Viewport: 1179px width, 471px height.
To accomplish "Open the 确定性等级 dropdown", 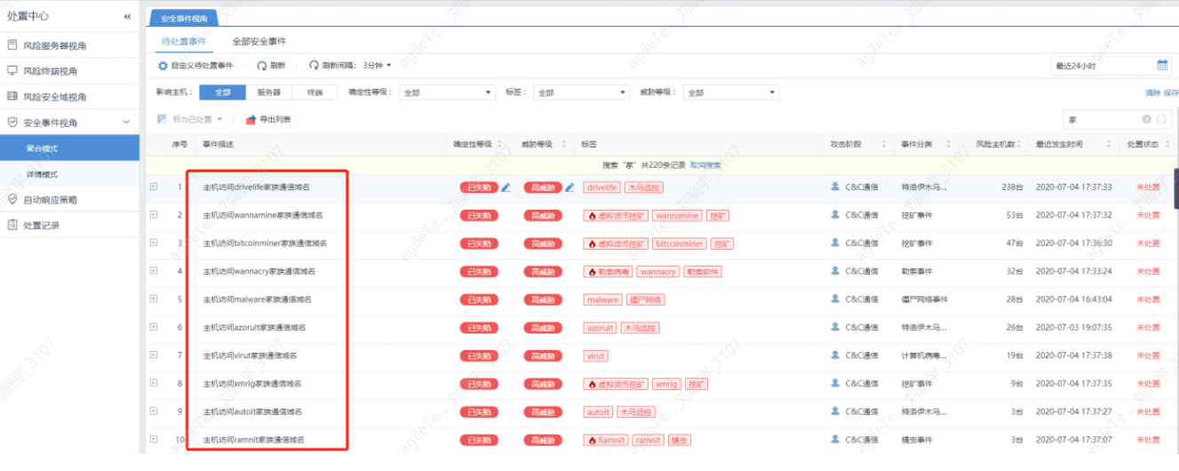I will tap(448, 92).
